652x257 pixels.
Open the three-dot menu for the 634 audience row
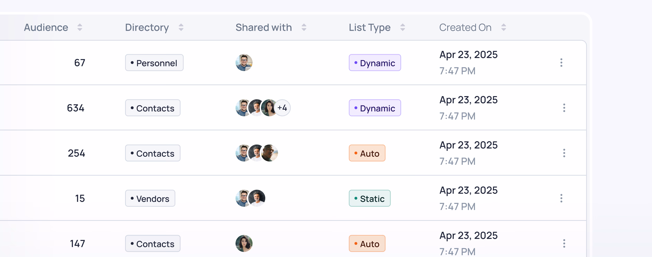(564, 108)
